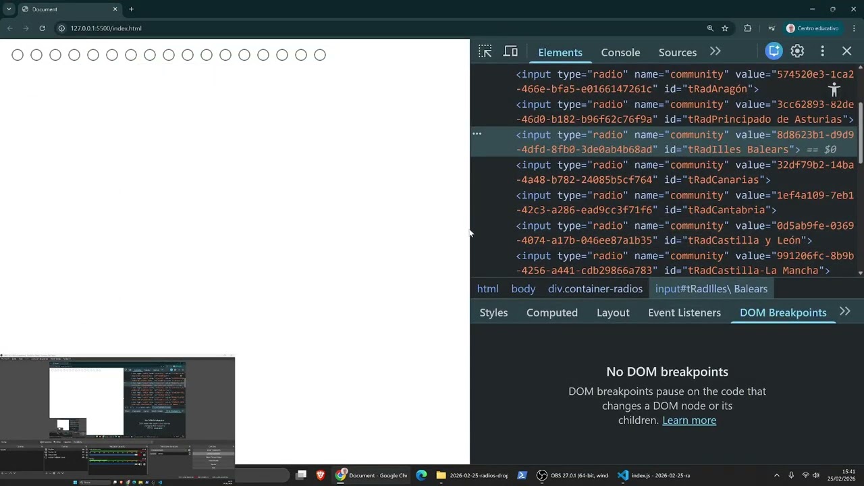Select the second radio button on the page
This screenshot has height=486, width=864.
tap(36, 55)
